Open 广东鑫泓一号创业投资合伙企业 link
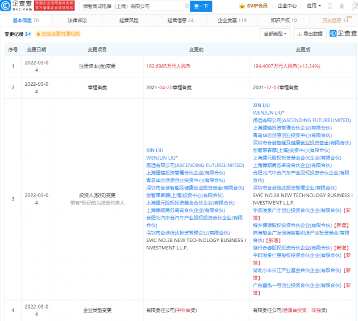 [x=297, y=285]
